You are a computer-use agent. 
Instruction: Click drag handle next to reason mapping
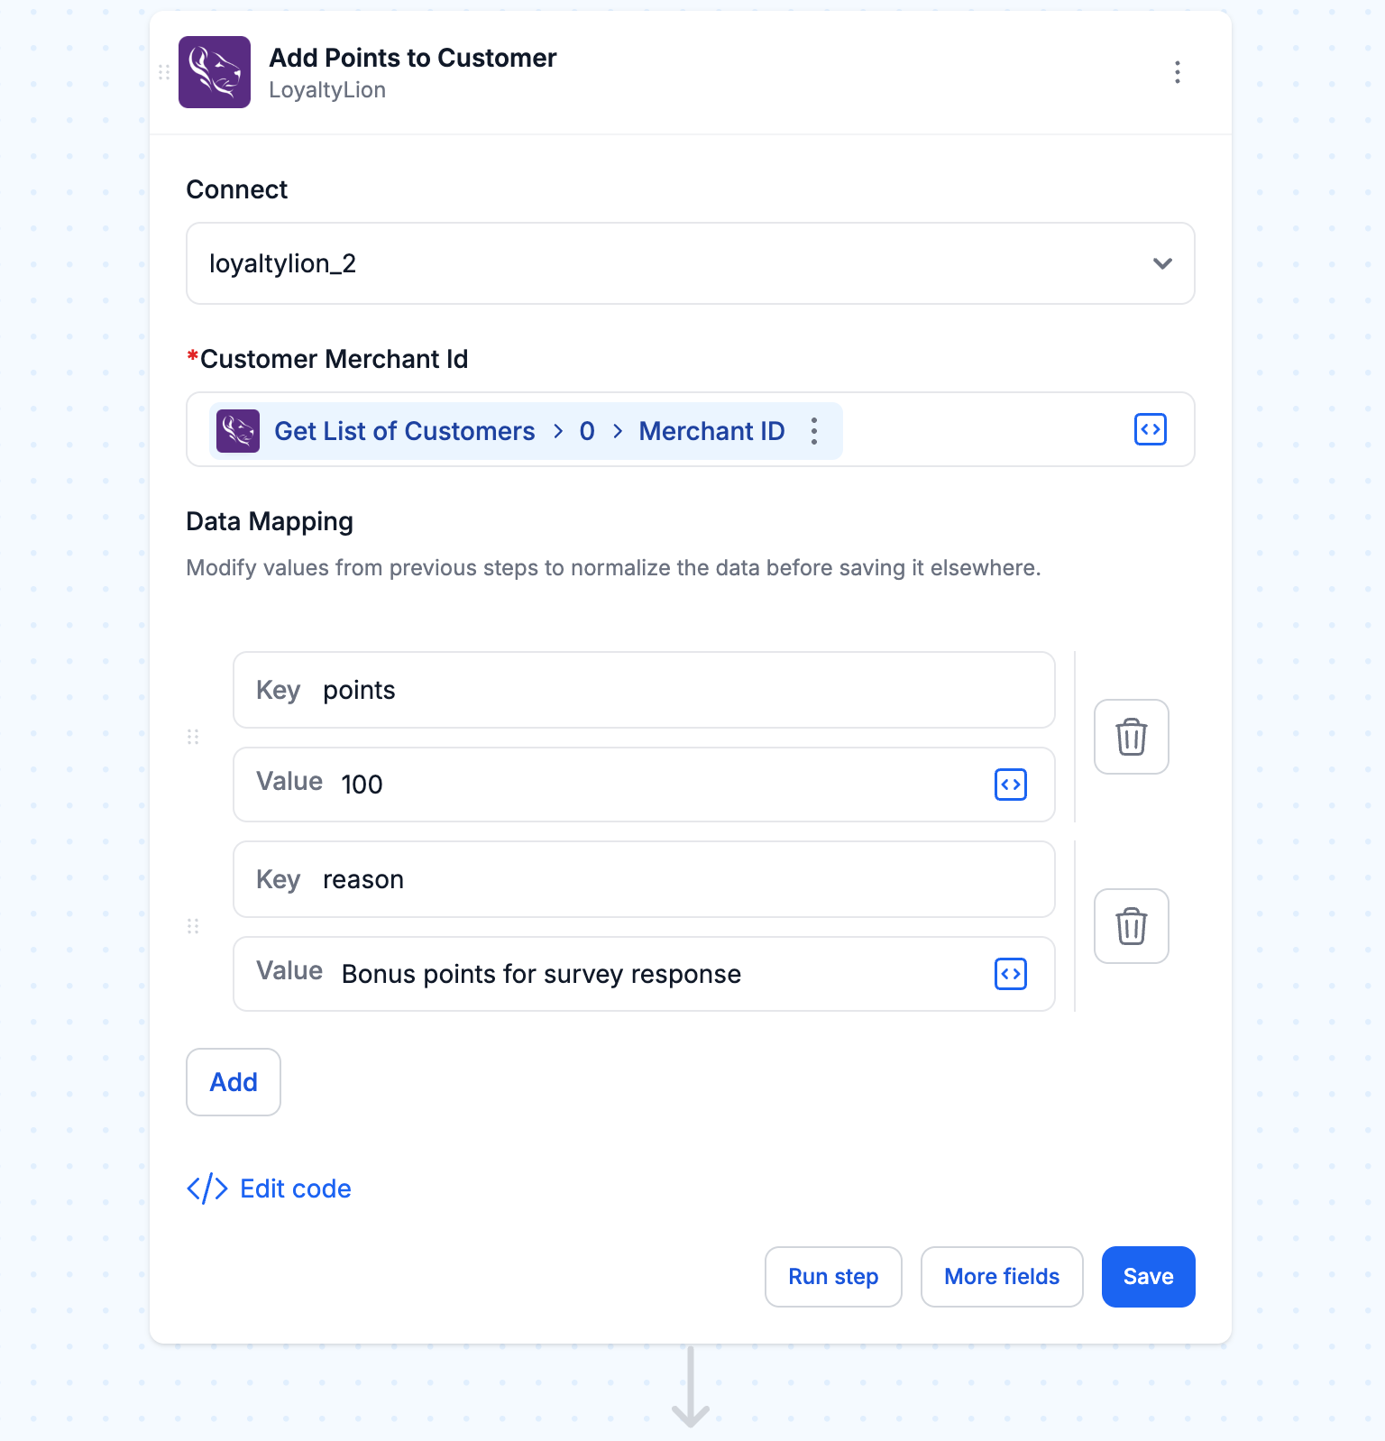[x=193, y=926]
